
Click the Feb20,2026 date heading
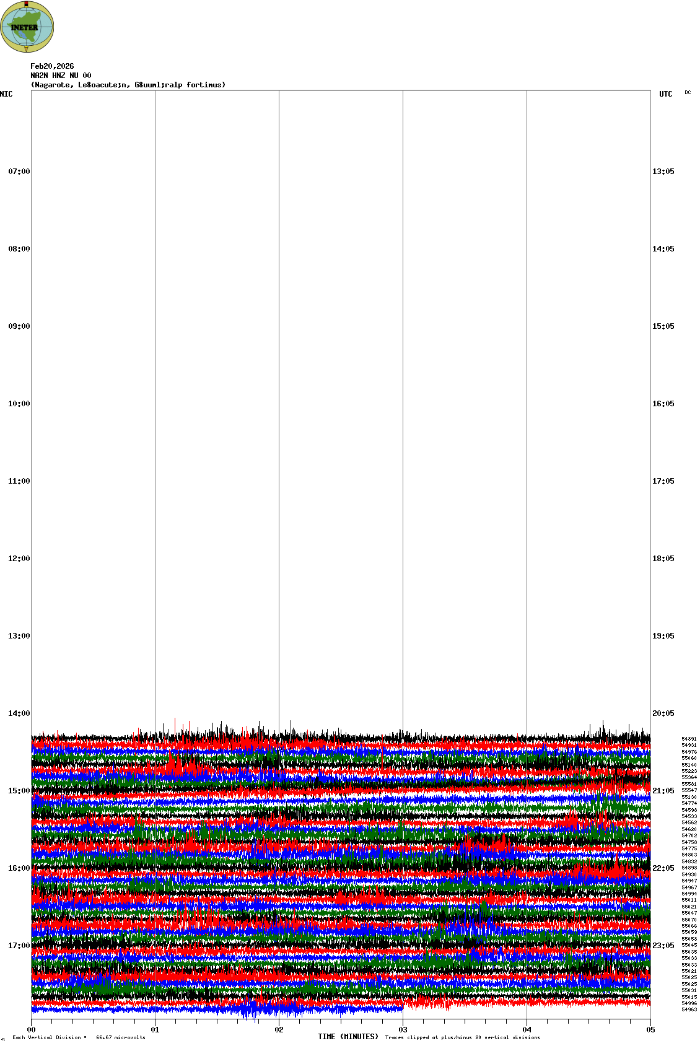pyautogui.click(x=52, y=66)
